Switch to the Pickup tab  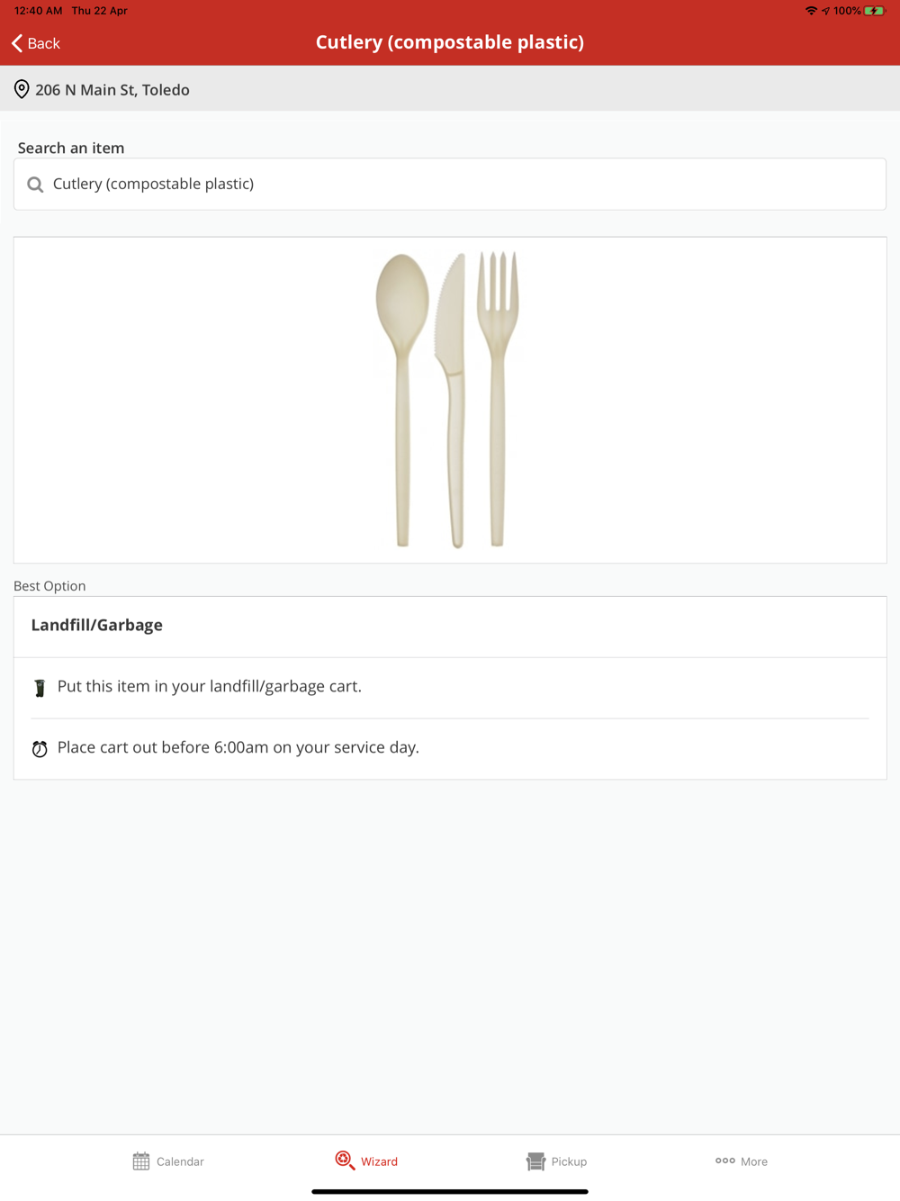point(569,1161)
